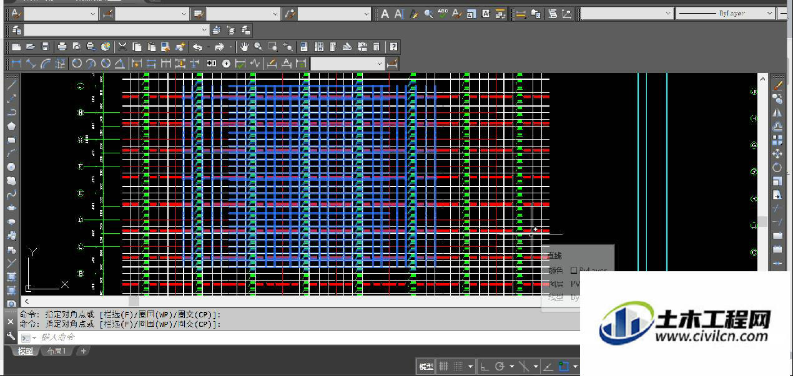The height and width of the screenshot is (376, 793).
Task: Click the Plot printer icon
Action: click(x=62, y=47)
